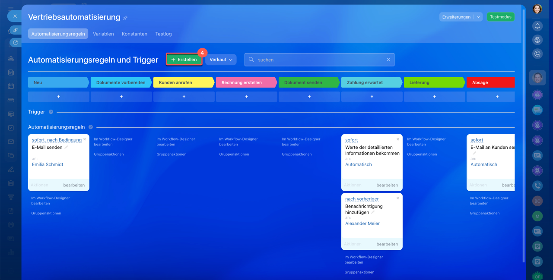Add a rule under Dokumente vorbereiten stage
Viewport: 553px width, 280px height.
click(121, 97)
